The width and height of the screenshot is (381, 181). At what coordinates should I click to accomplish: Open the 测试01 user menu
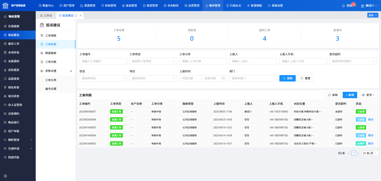pos(370,6)
